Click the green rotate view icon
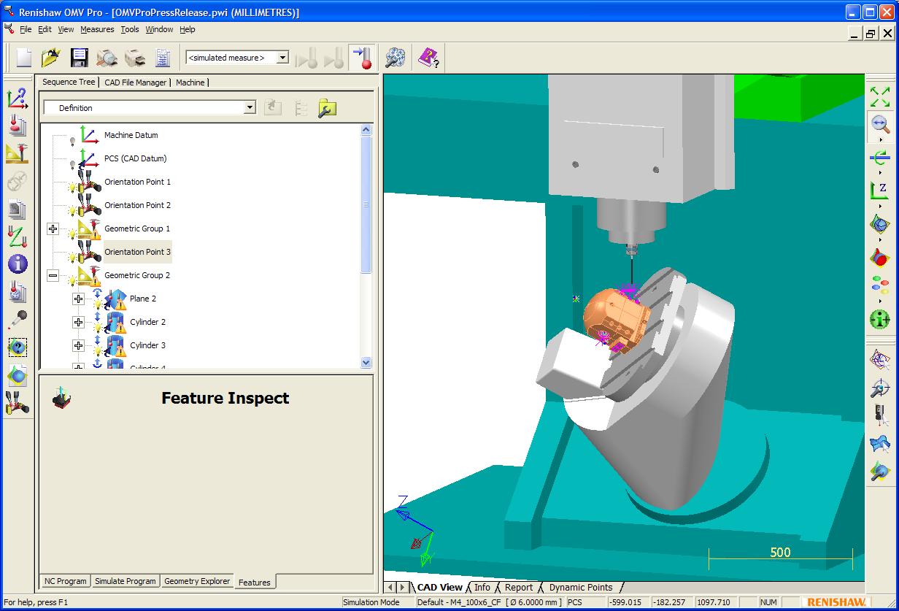Screen dimensions: 899x611 click(880, 157)
